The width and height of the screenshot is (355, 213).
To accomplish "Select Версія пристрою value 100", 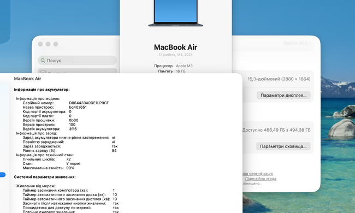I will pos(72,125).
